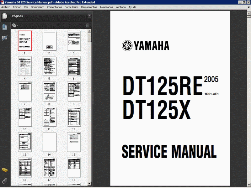The image size is (251, 188).
Task: Open the Documento menu
Action: pyautogui.click(x=37, y=7)
